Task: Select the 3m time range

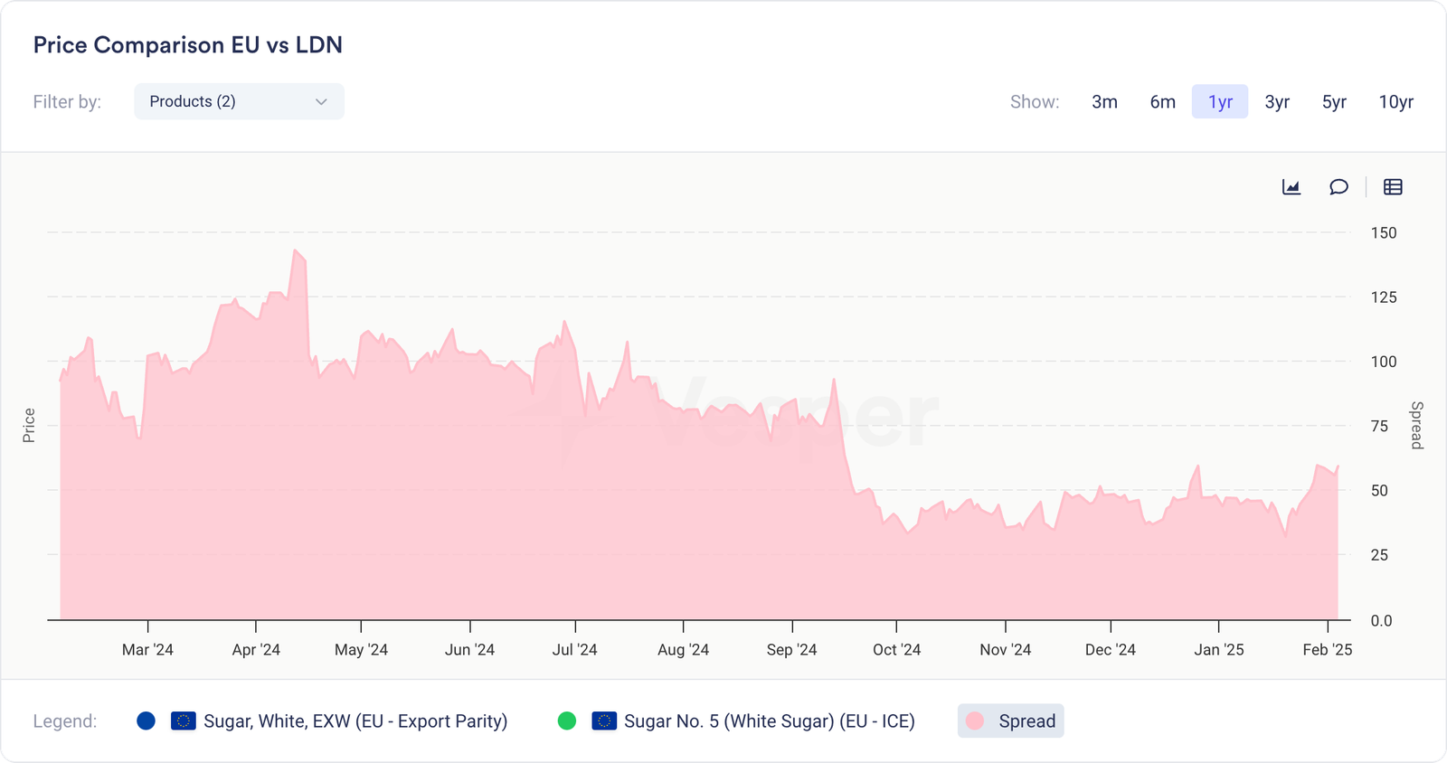Action: 1104,102
